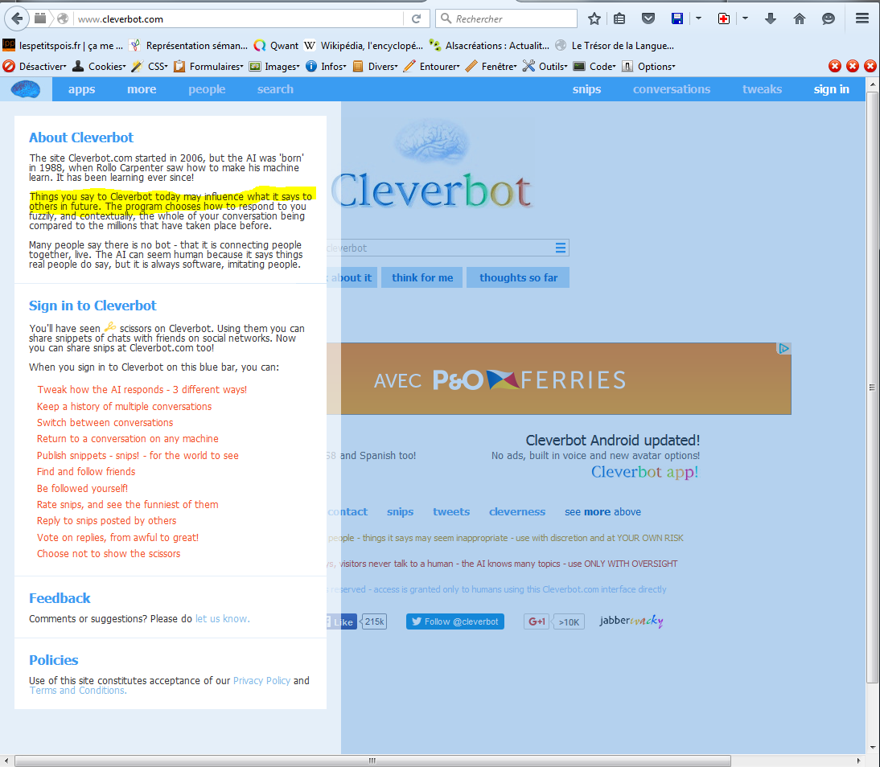This screenshot has width=880, height=767.
Task: Open the chat input menu icon
Action: click(x=561, y=248)
